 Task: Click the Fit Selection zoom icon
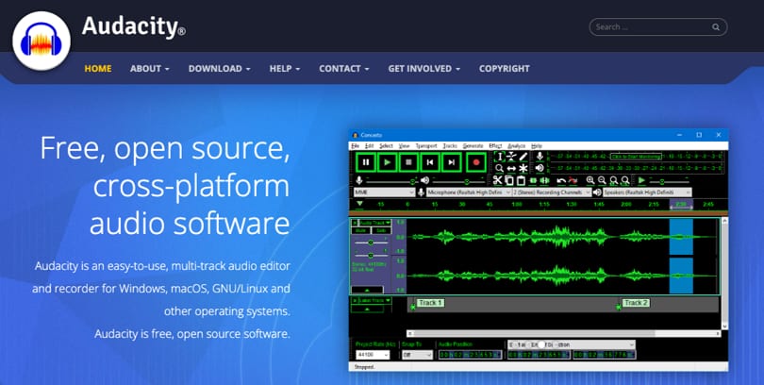(614, 180)
